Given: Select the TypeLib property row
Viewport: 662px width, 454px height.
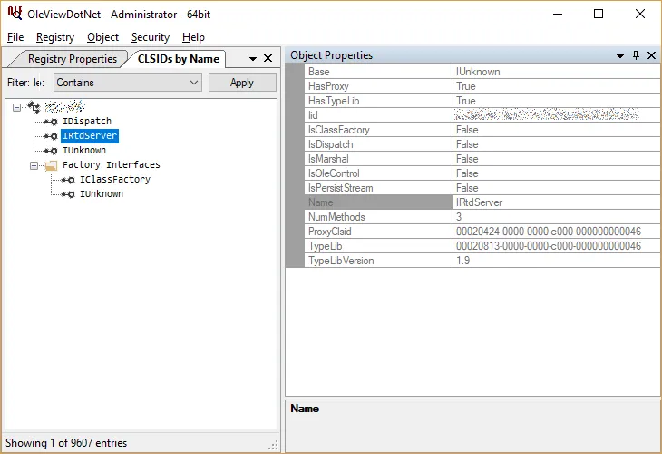Looking at the screenshot, I should pos(482,246).
